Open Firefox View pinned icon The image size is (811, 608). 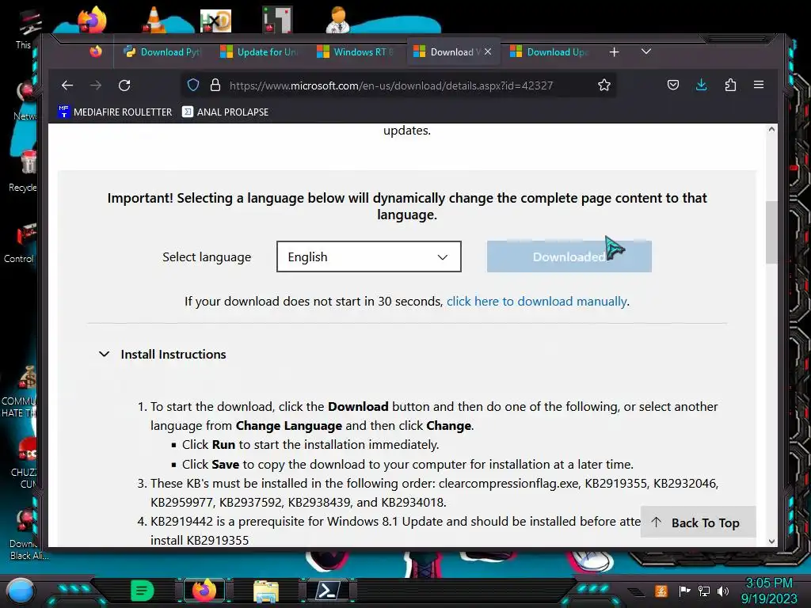tap(96, 51)
